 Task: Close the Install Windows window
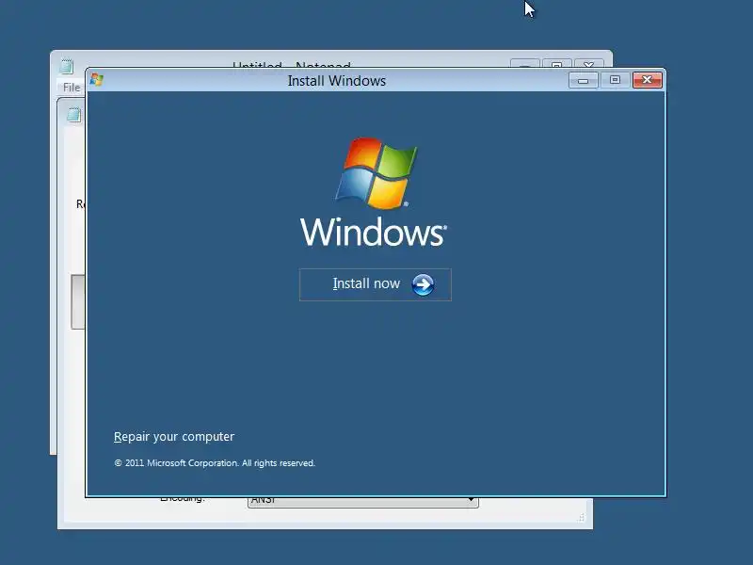point(647,80)
